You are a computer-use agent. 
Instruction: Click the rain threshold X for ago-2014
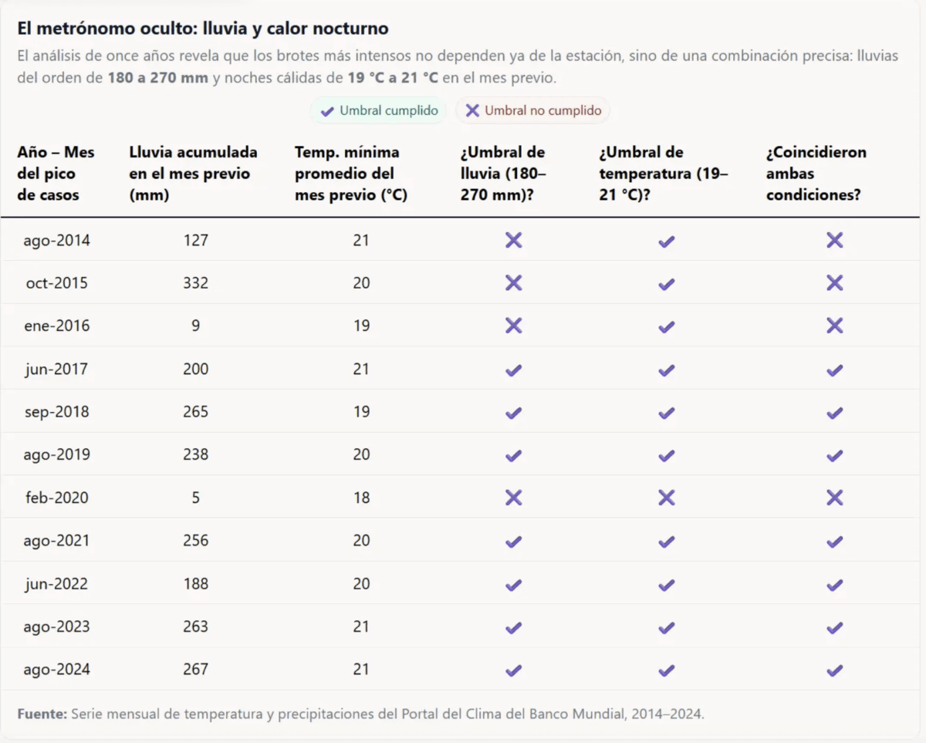click(513, 241)
